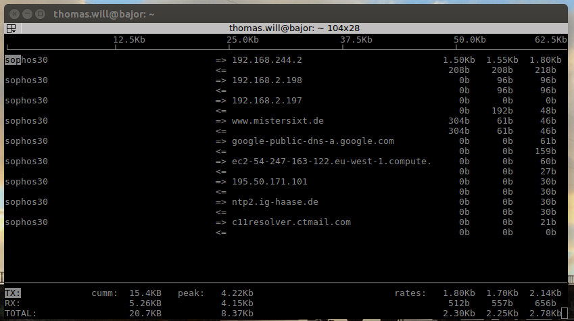Screen dimensions: 574x321
Task: Click the 50.0Kb scale marker
Action: pyautogui.click(x=470, y=40)
